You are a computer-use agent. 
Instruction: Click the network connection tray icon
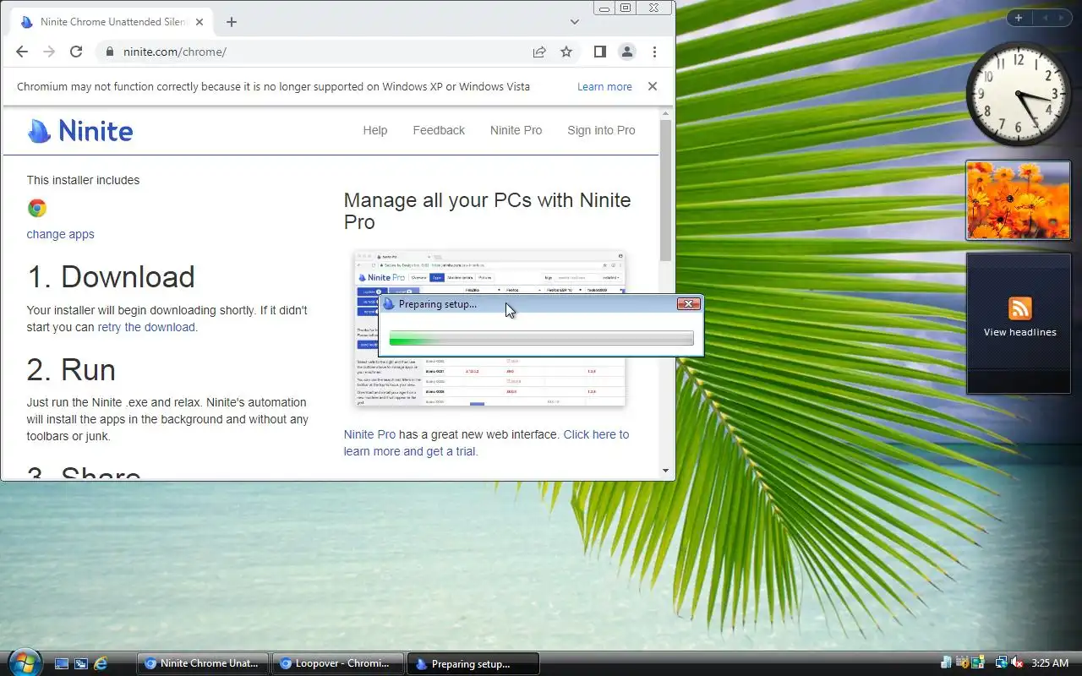(x=1002, y=663)
